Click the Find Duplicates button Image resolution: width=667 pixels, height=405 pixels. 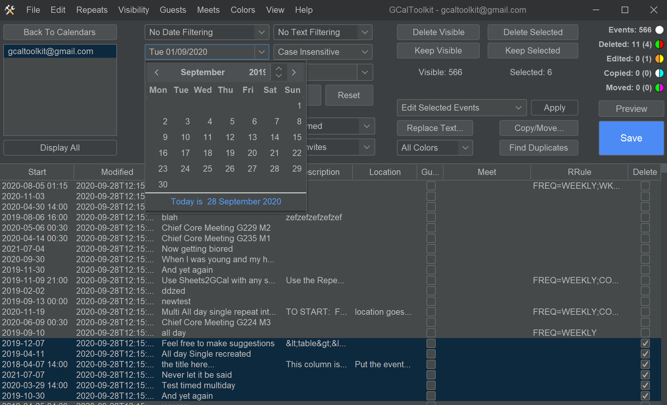click(x=538, y=148)
